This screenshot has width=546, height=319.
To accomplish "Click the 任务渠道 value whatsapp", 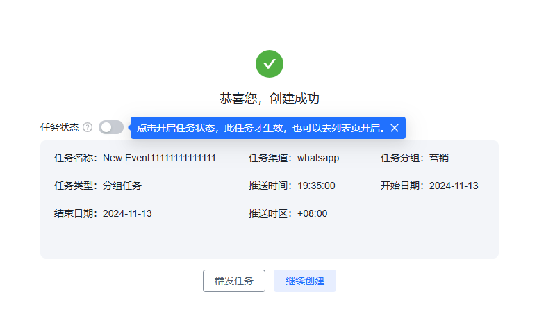I will [318, 158].
